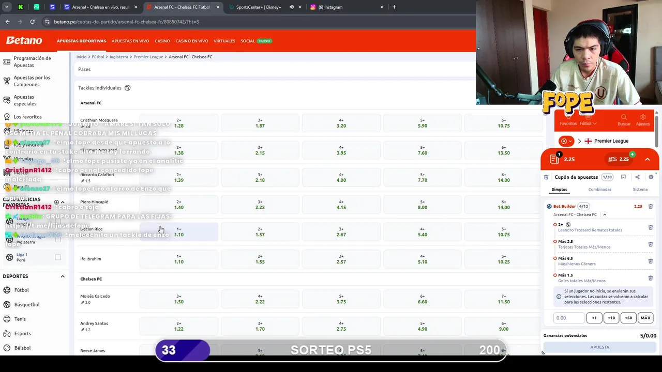The width and height of the screenshot is (662, 372).
Task: Remove Más 1.5 Goles totales selection
Action: 651,278
